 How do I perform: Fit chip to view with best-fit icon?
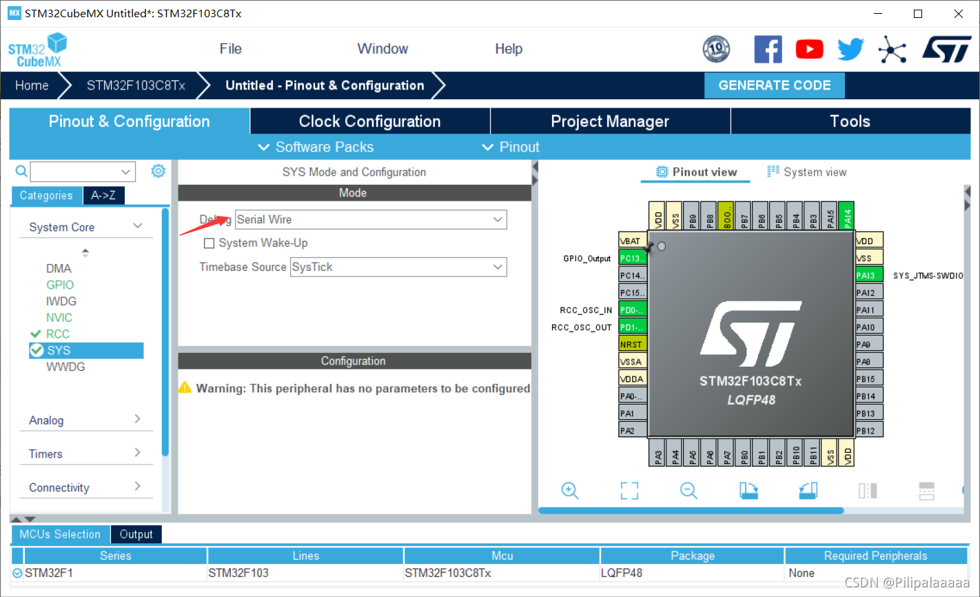tap(629, 490)
